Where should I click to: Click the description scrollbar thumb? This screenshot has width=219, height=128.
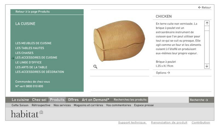coord(207,28)
